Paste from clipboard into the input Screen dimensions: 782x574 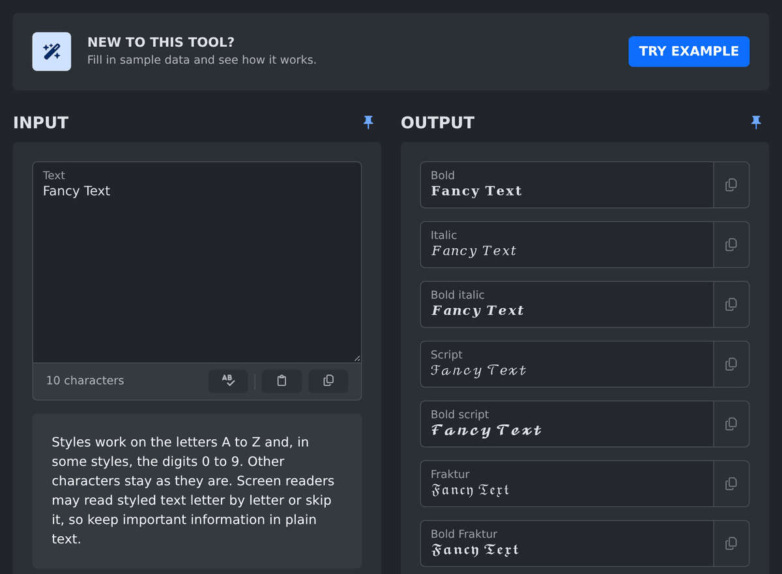[x=282, y=380]
